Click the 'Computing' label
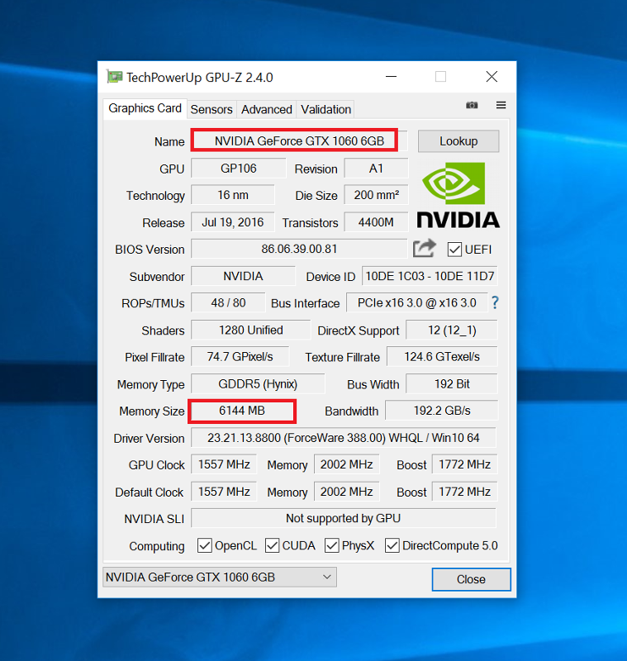Image resolution: width=627 pixels, height=661 pixels. pyautogui.click(x=157, y=546)
